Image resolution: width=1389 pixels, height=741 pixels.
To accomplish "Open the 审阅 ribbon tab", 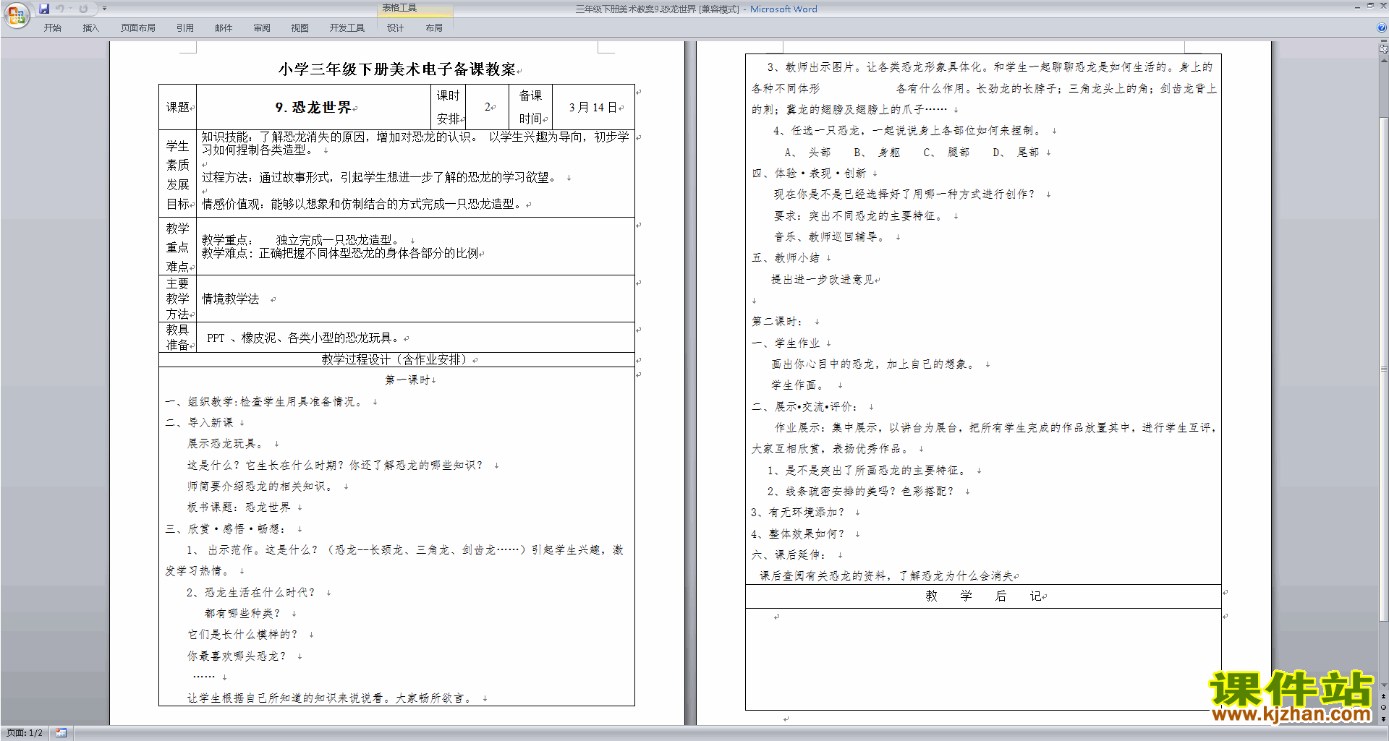I will point(262,27).
